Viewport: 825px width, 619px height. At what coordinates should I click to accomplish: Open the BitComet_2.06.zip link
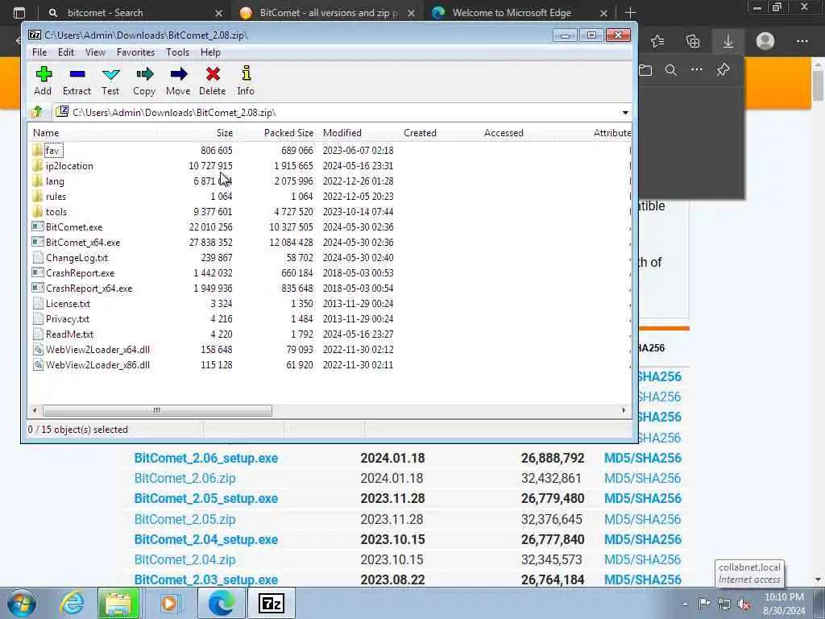[x=184, y=478]
